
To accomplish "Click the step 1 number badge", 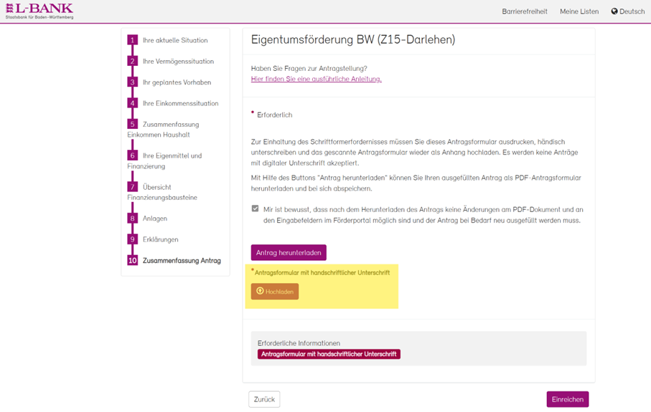I will point(132,40).
